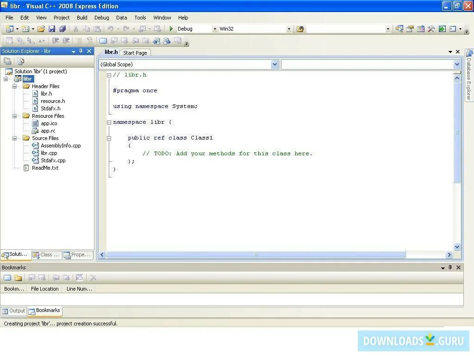Pin the Solution Explorer panel
Image resolution: width=474 pixels, height=356 pixels.
81,51
